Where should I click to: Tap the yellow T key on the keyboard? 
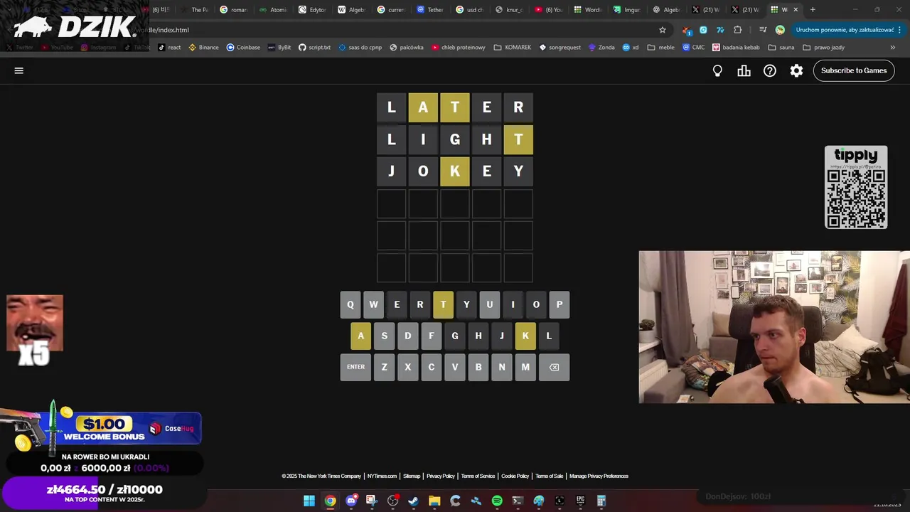point(443,304)
